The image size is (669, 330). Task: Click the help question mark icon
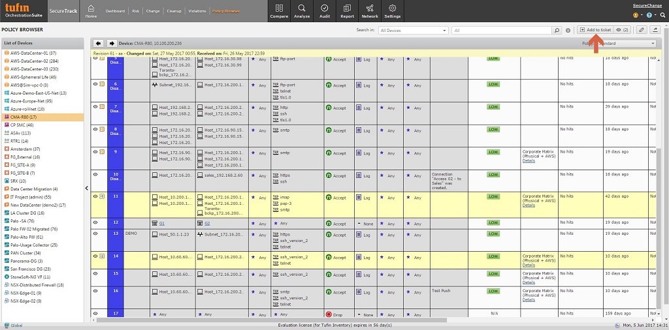coord(649,15)
